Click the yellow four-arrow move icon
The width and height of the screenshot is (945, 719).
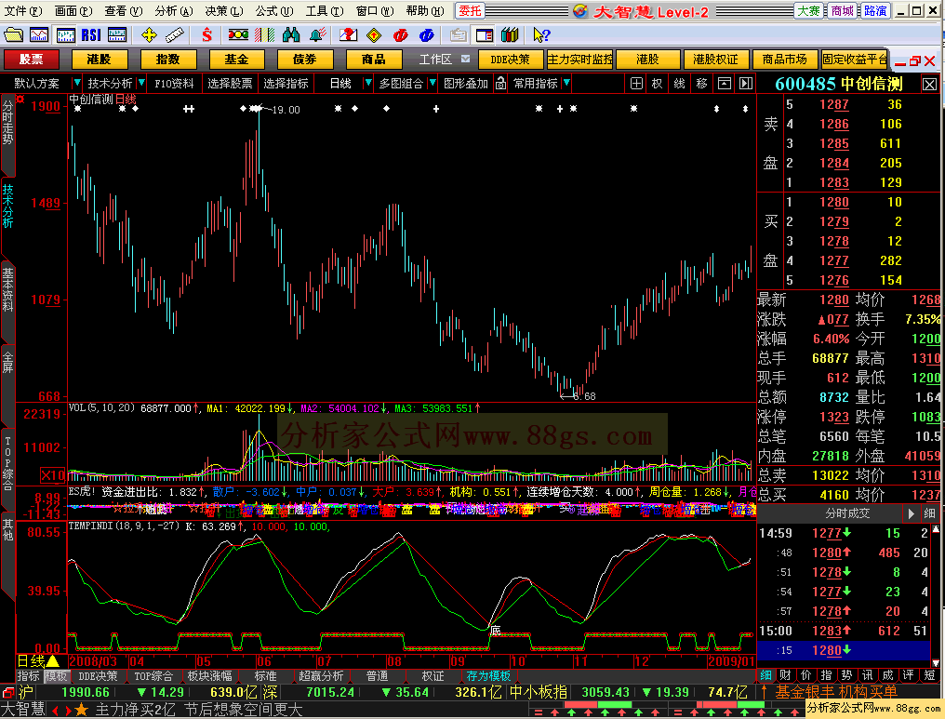pyautogui.click(x=149, y=35)
